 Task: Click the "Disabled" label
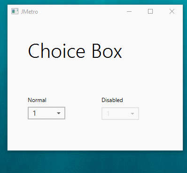(x=112, y=100)
